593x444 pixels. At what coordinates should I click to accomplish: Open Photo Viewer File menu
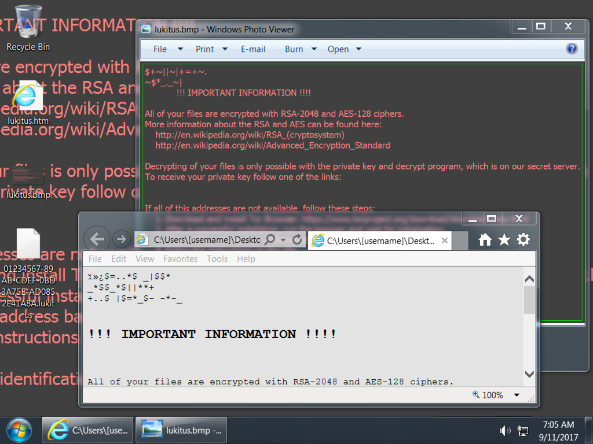tap(168, 49)
